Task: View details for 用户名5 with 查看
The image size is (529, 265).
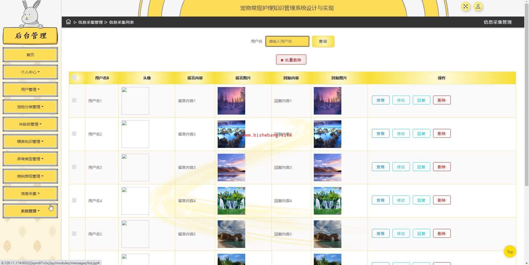Action: click(380, 234)
